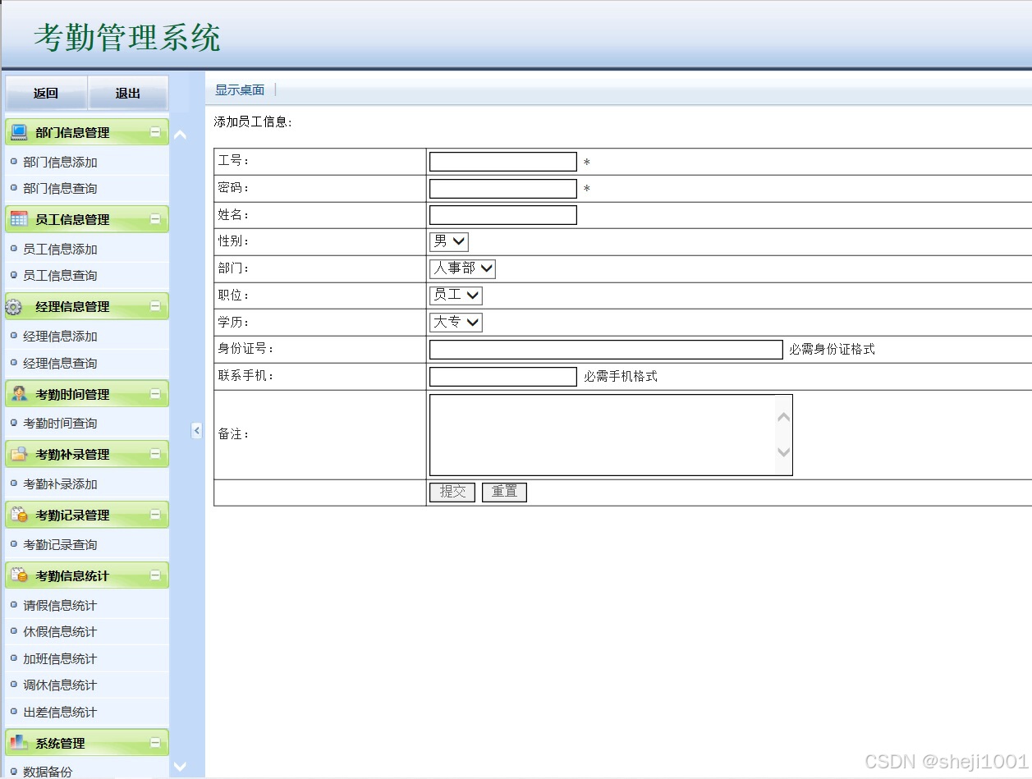Viewport: 1032px width, 779px height.
Task: Open 经理信息添加 in sidebar
Action: click(x=60, y=336)
